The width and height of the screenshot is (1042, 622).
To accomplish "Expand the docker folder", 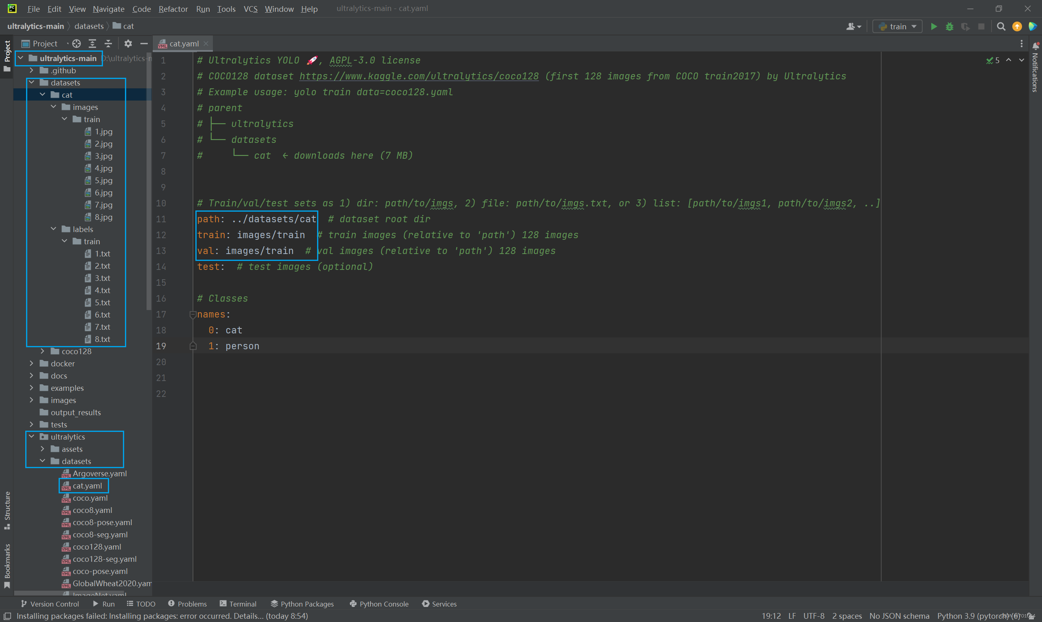I will (x=31, y=363).
